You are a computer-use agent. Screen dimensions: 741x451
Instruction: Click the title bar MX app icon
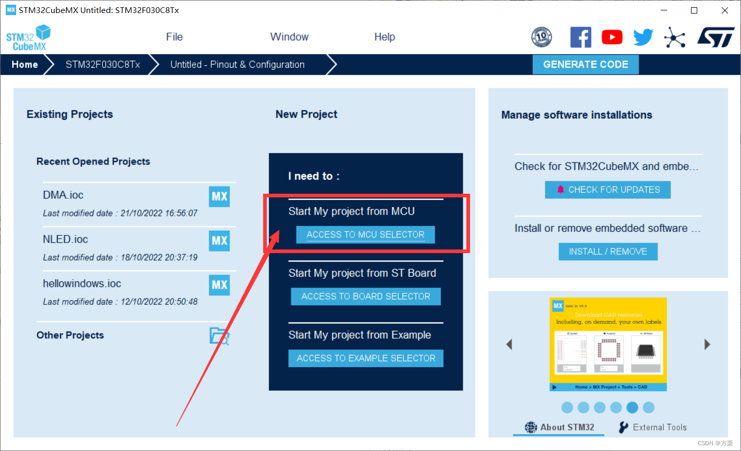10,10
